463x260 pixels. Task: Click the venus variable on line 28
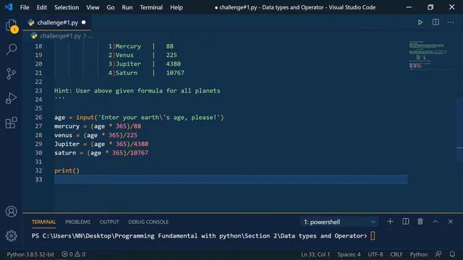click(x=63, y=135)
